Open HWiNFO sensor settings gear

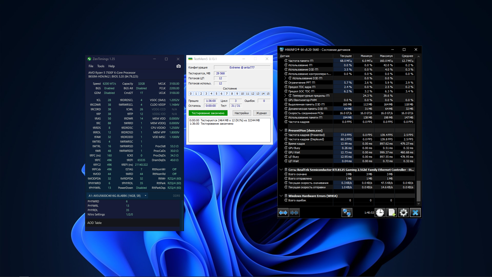coord(403,213)
